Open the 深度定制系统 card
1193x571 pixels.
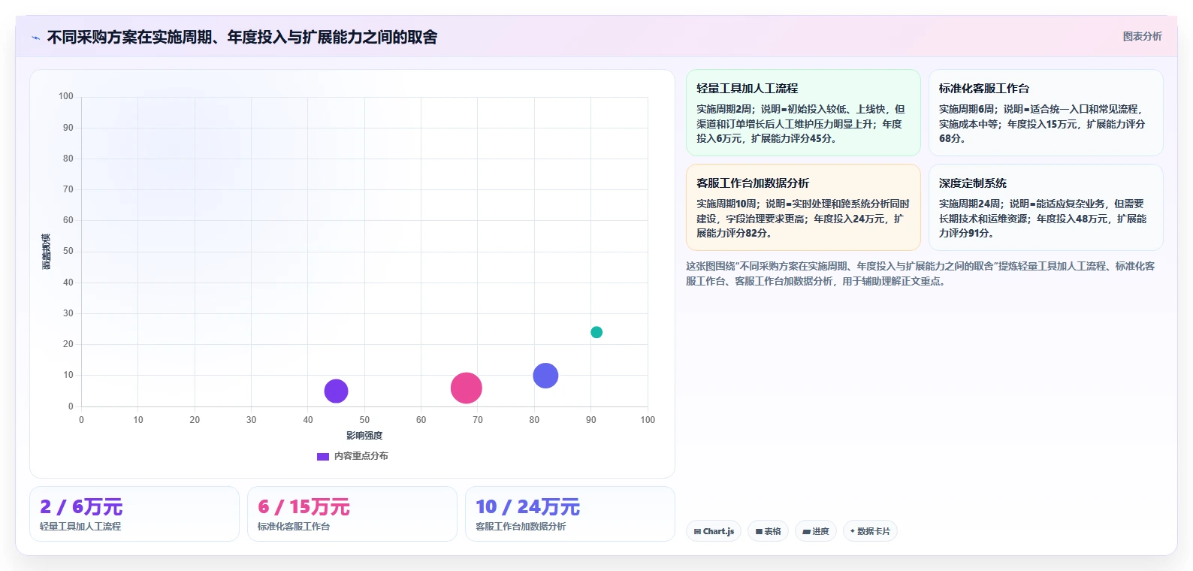coord(1046,207)
